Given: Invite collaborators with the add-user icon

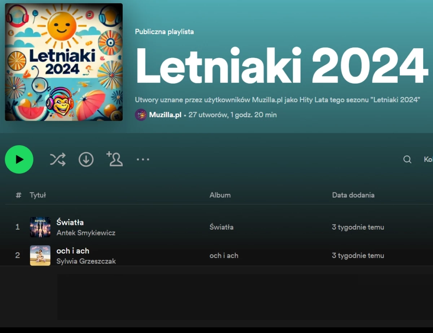Looking at the screenshot, I should pyautogui.click(x=114, y=159).
